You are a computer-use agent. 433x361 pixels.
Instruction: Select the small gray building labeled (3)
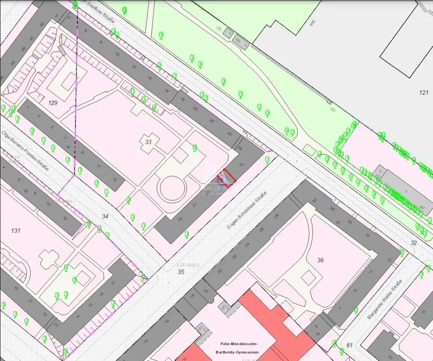(x=229, y=33)
